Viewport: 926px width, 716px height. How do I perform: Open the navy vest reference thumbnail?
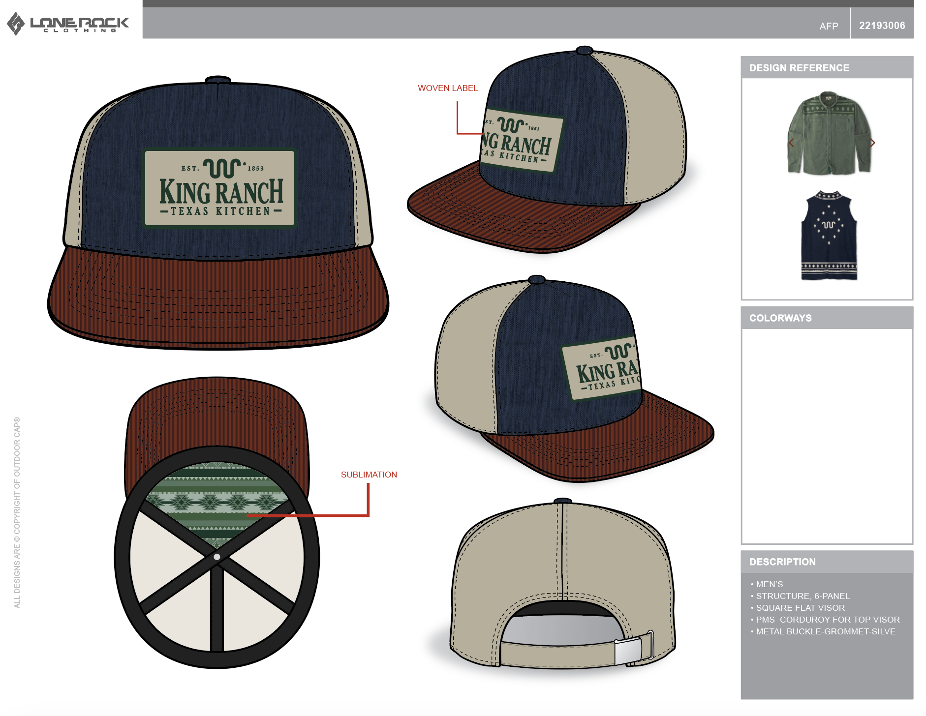click(x=829, y=236)
